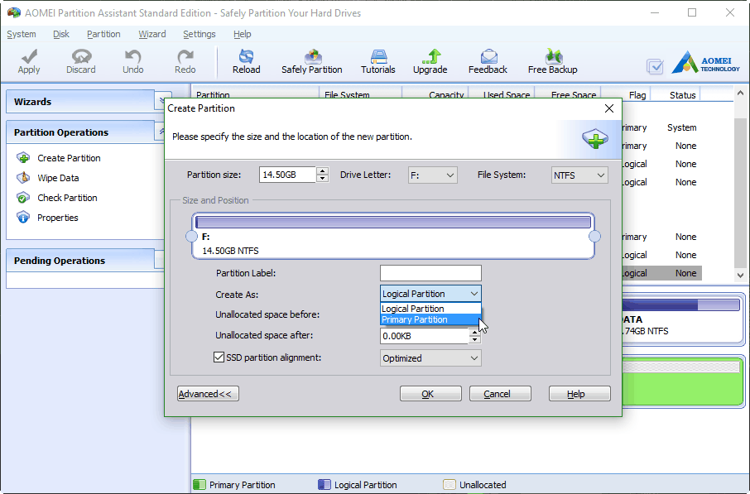The width and height of the screenshot is (750, 494).
Task: Click the Free Backup toolbar icon
Action: coord(551,60)
